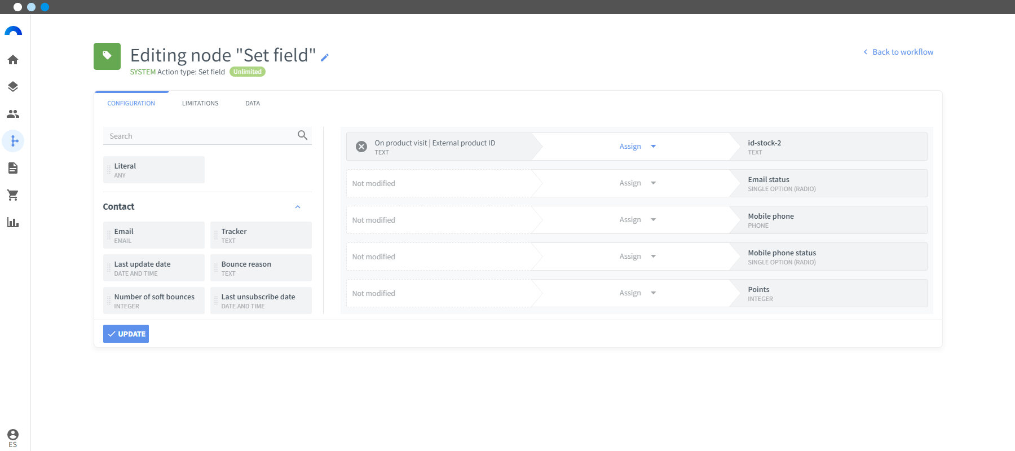This screenshot has height=451, width=1015.
Task: Open the Assign dropdown for id-stock-2
Action: click(637, 147)
